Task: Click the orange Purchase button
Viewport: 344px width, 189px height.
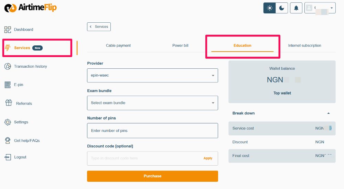Action: pyautogui.click(x=152, y=176)
